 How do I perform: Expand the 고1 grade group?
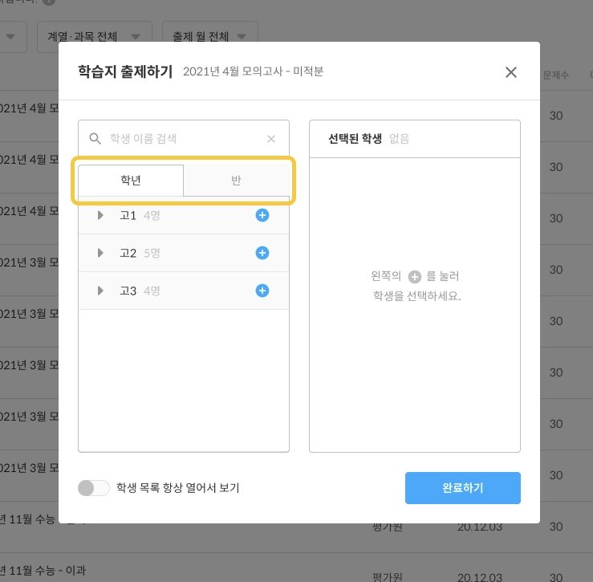[100, 215]
